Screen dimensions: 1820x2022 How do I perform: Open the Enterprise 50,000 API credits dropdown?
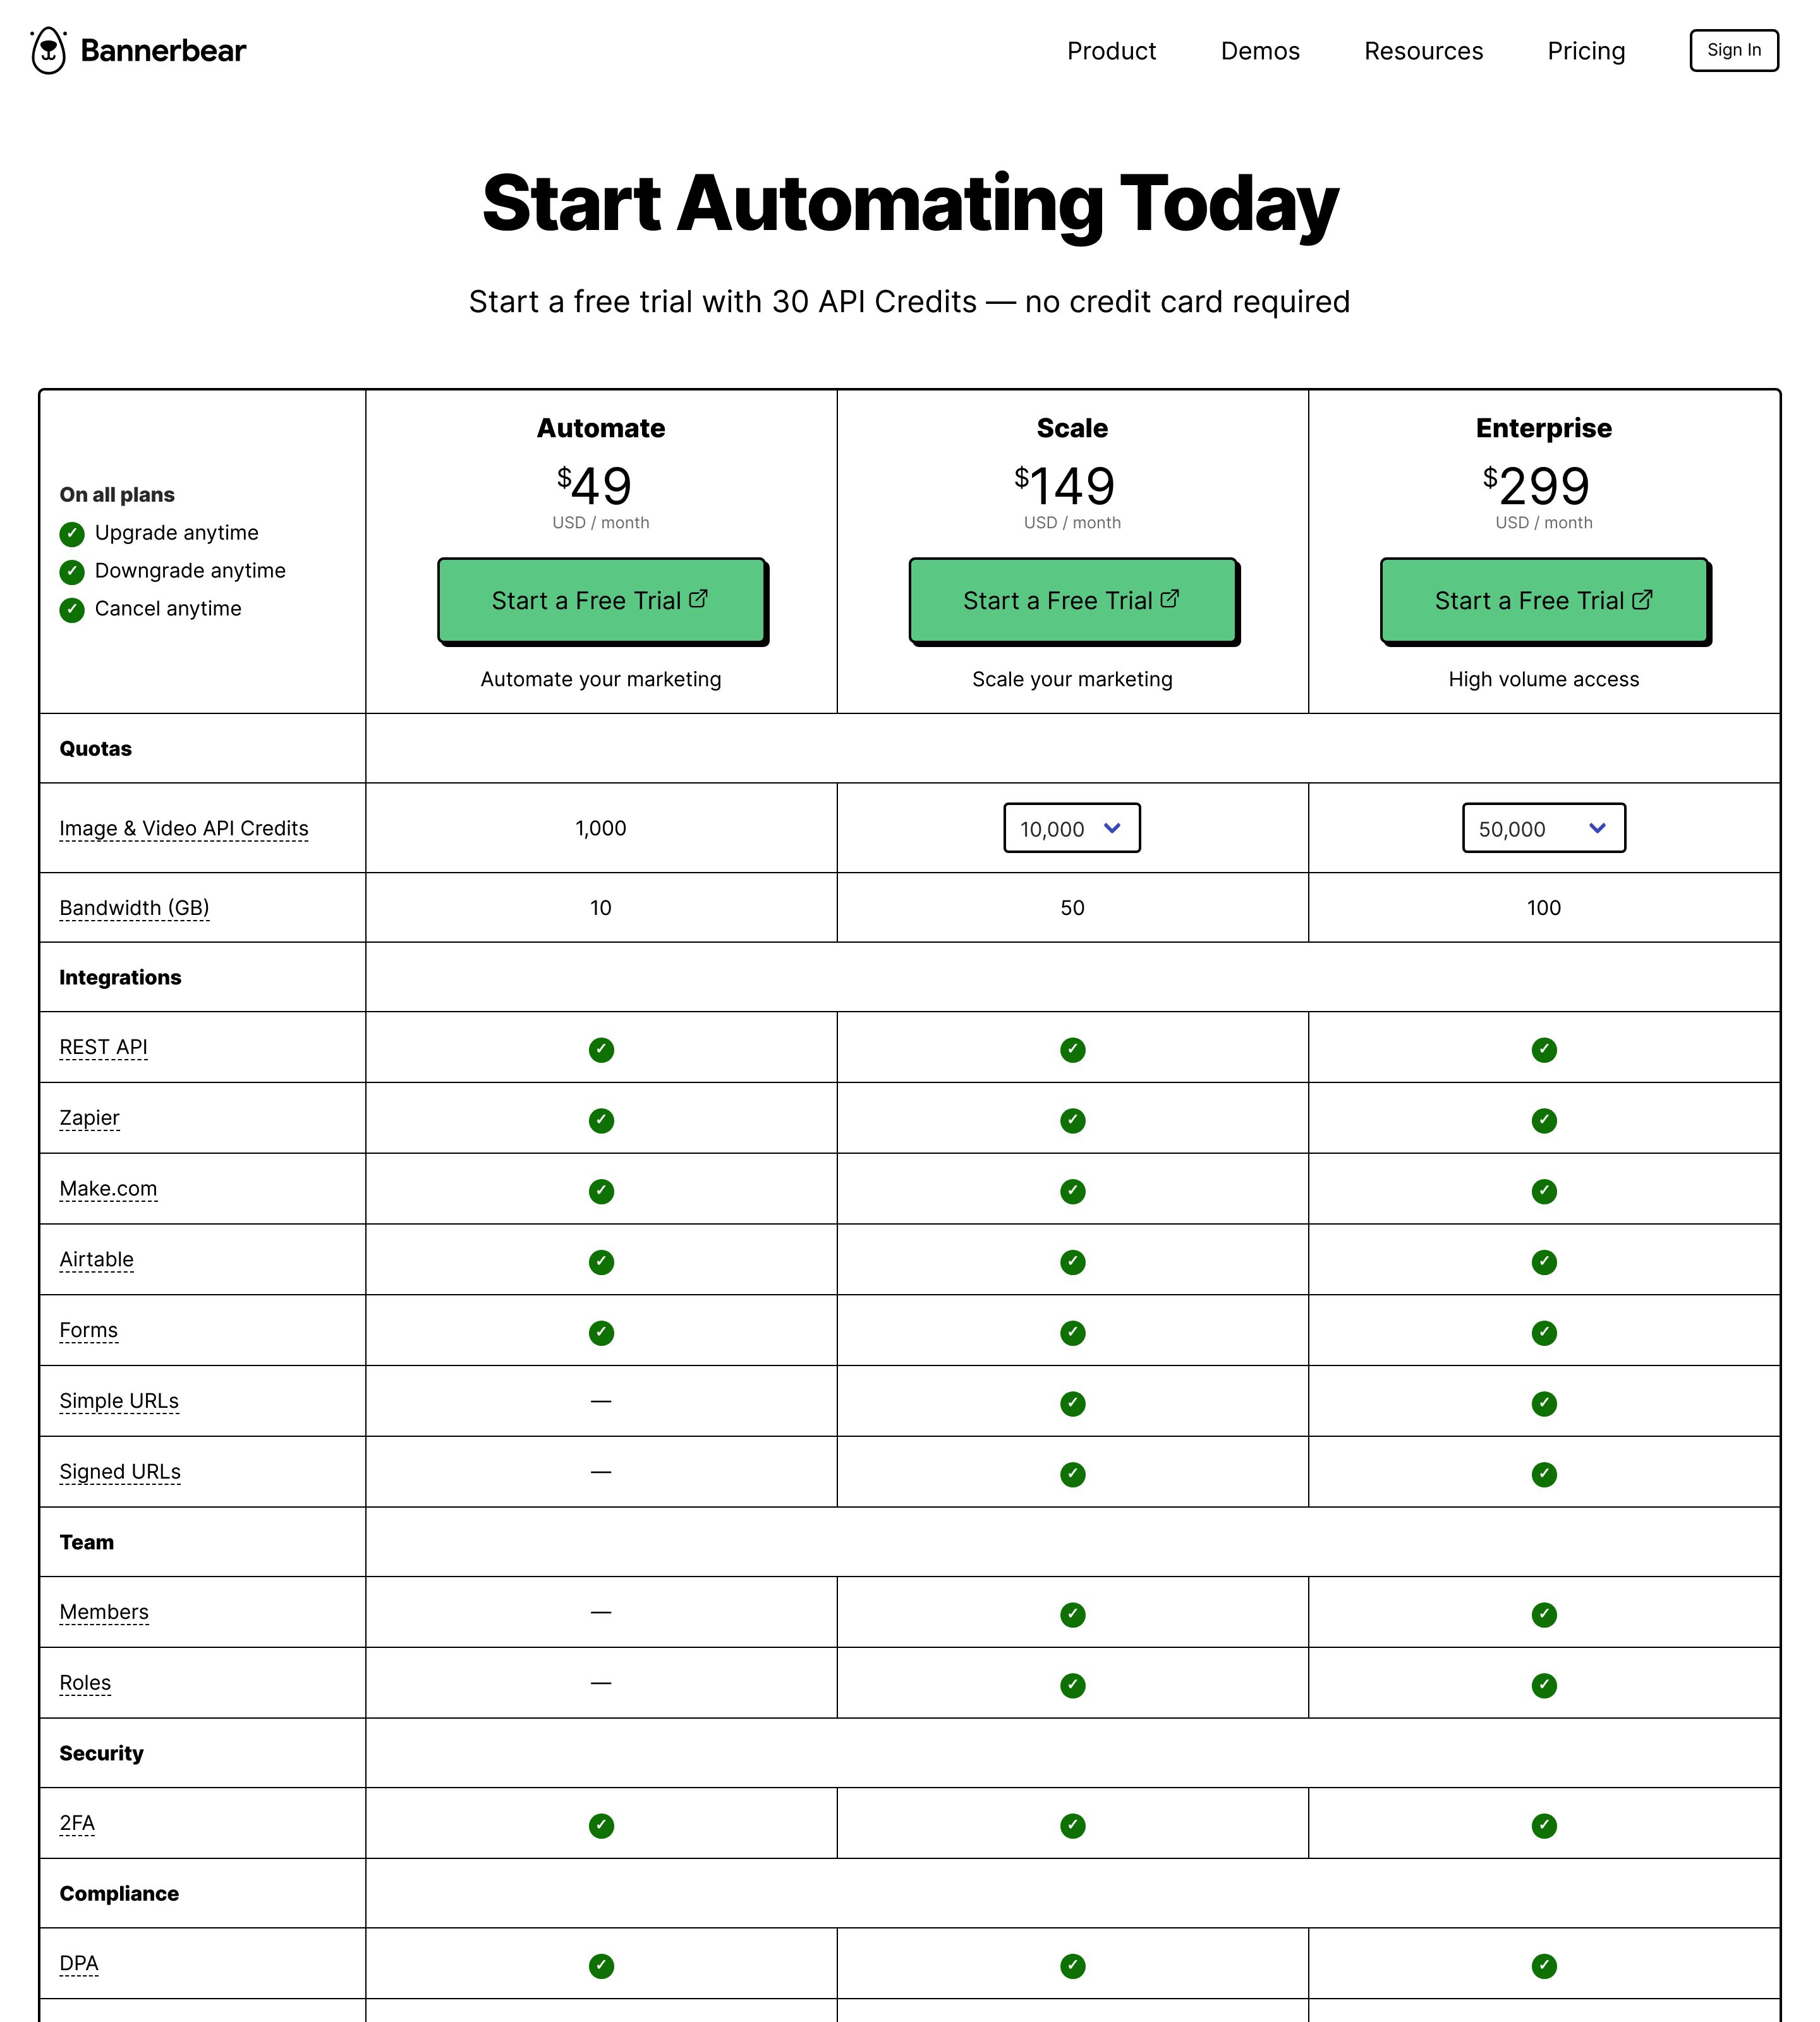[x=1544, y=828]
